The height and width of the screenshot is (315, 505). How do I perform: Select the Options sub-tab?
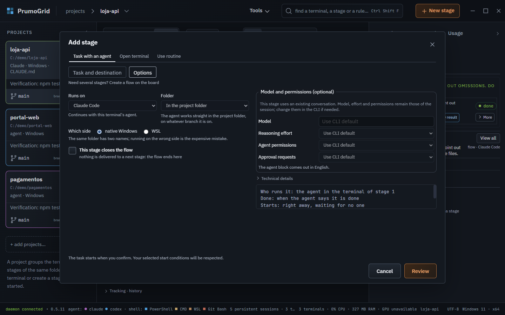[143, 72]
